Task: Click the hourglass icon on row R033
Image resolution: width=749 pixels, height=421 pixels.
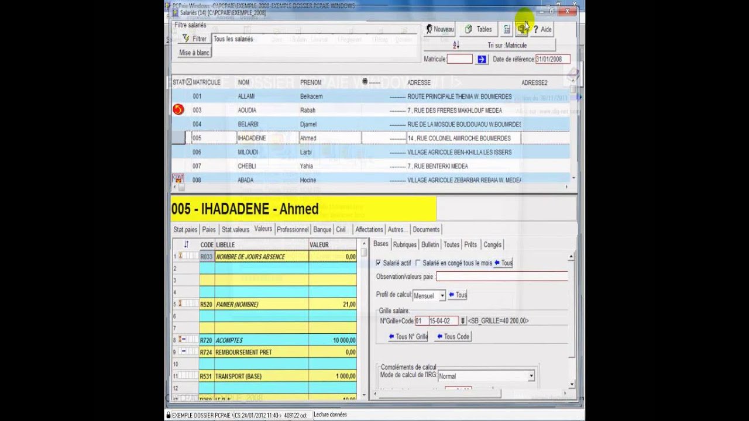Action: [180, 256]
